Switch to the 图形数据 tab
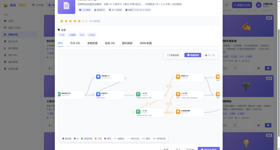Image resolution: width=280 pixels, height=150 pixels. click(127, 43)
